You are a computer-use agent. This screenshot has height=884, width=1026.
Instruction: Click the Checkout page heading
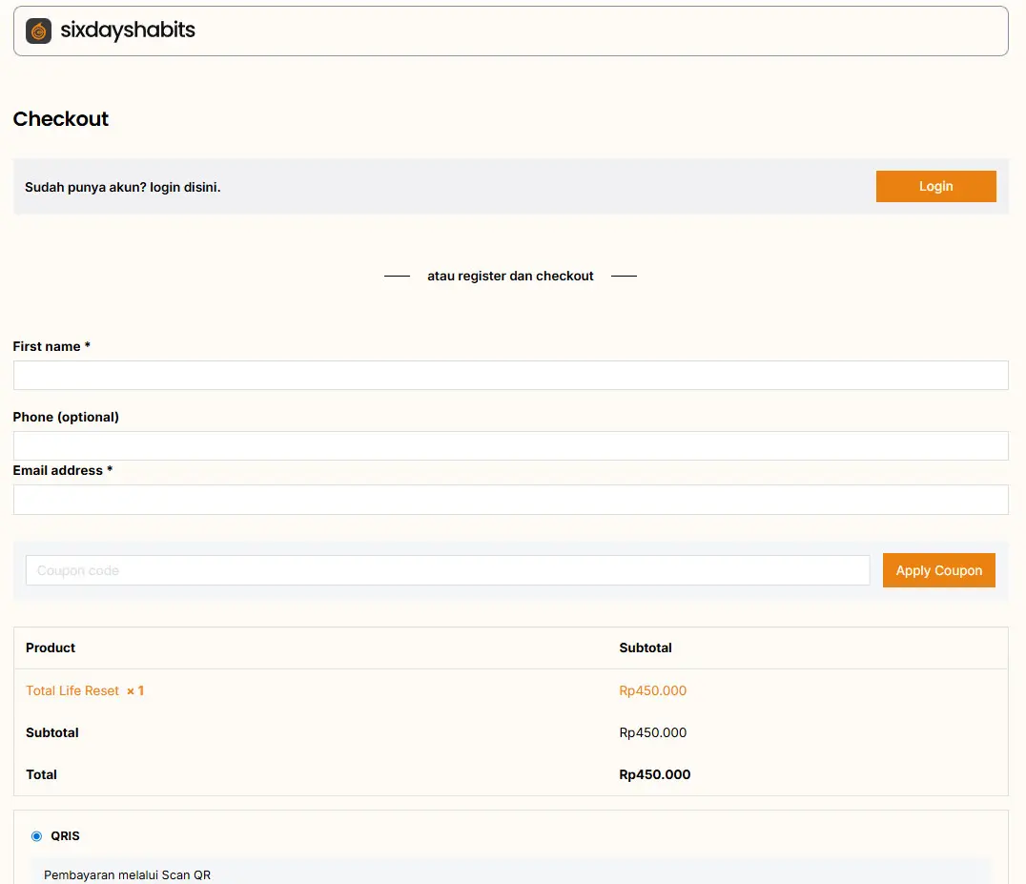pyautogui.click(x=61, y=119)
